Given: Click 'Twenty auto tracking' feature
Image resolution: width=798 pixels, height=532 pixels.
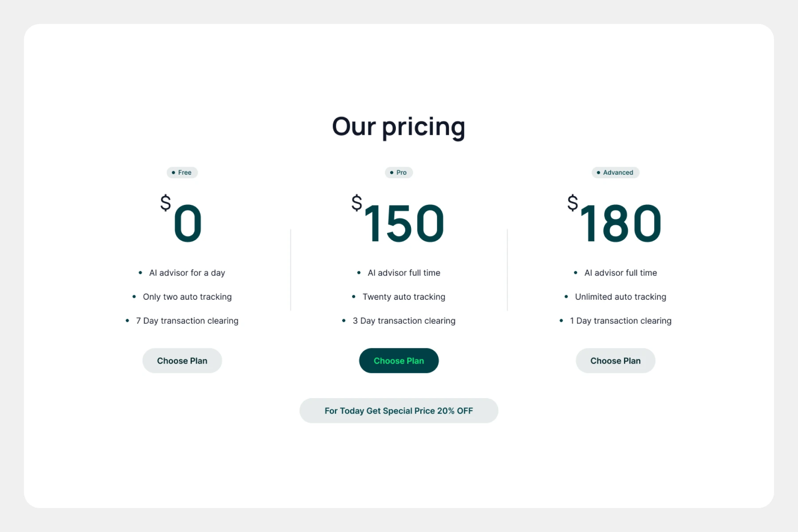Looking at the screenshot, I should [x=403, y=297].
